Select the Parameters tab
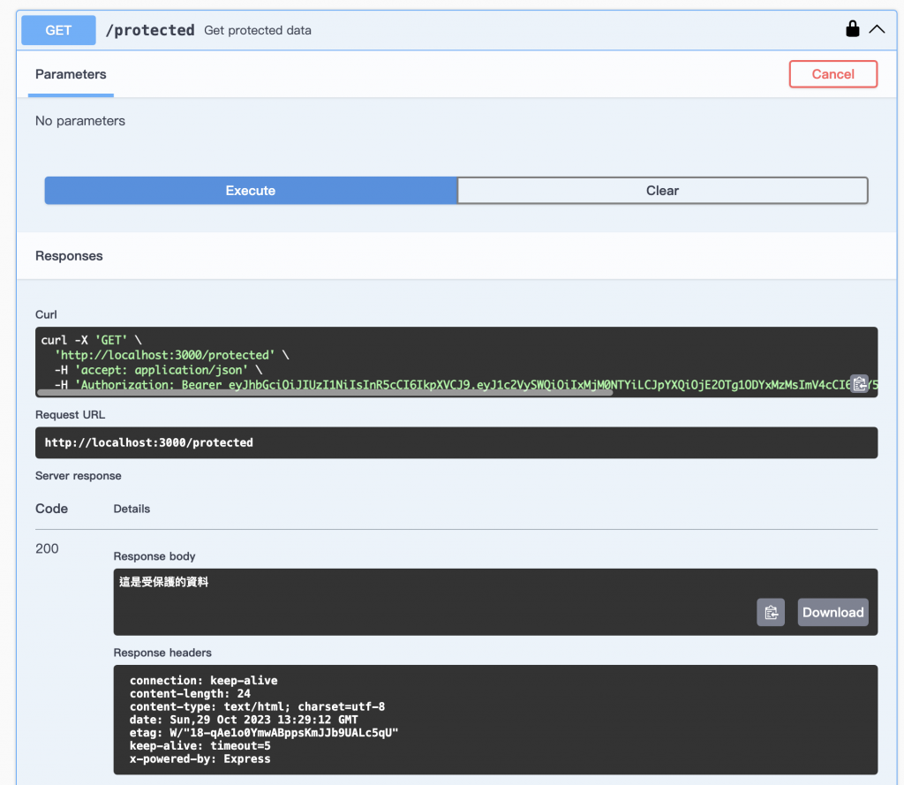Viewport: 904px width, 785px height. tap(71, 74)
